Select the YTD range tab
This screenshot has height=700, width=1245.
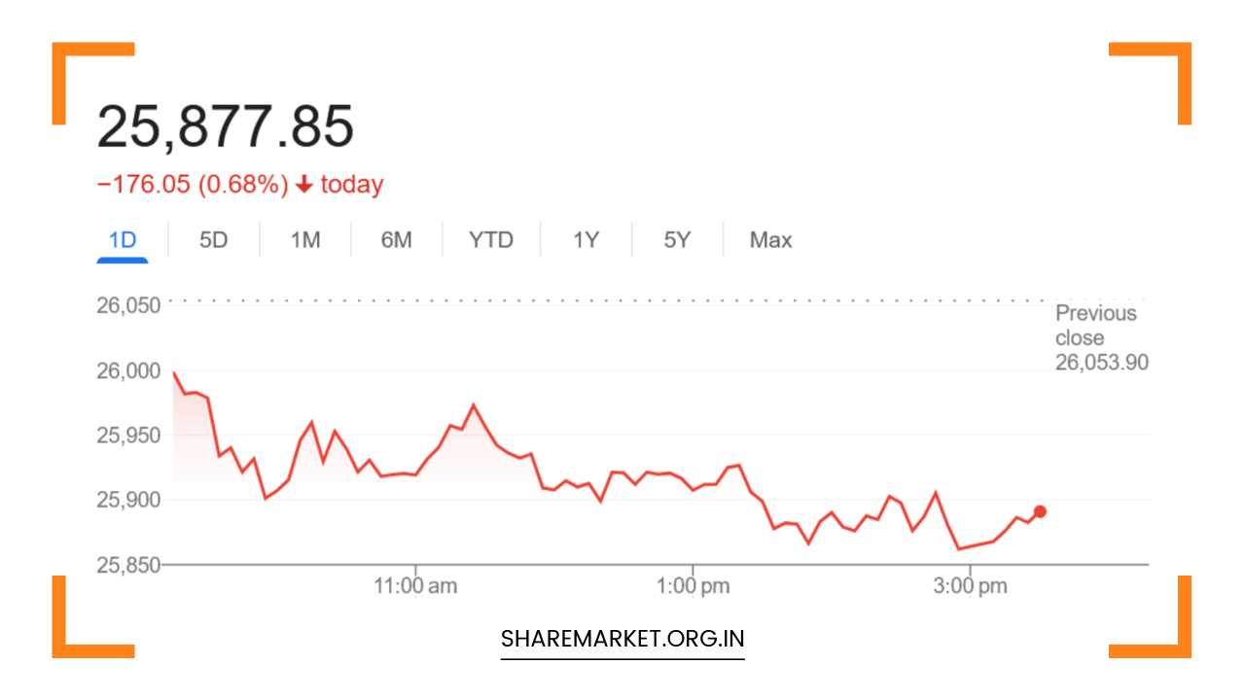pos(490,240)
